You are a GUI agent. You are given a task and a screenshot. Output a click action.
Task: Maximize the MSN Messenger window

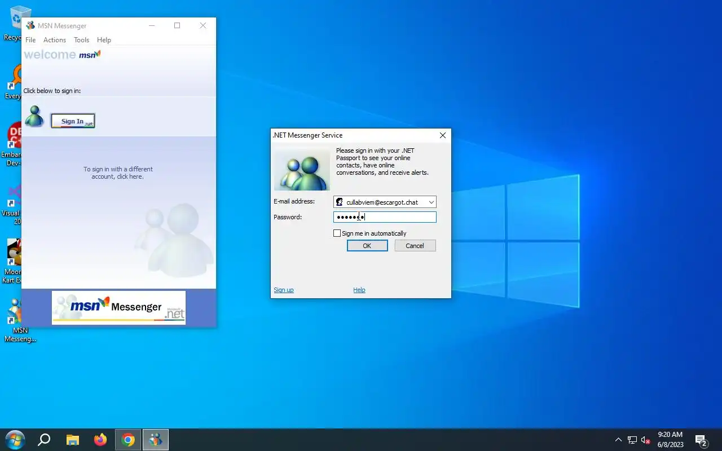pyautogui.click(x=177, y=25)
